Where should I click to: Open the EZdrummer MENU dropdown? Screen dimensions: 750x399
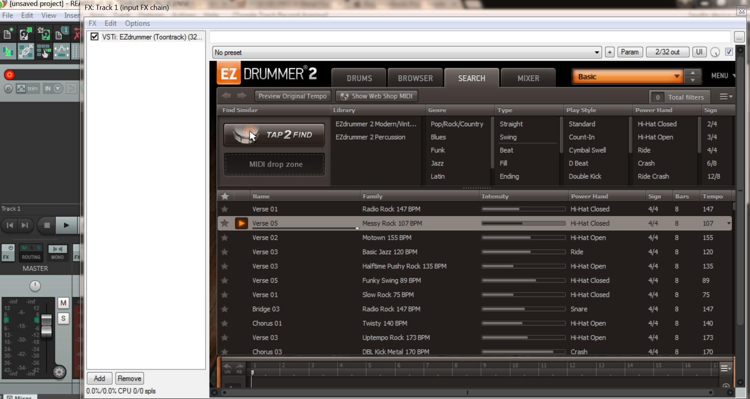(722, 76)
